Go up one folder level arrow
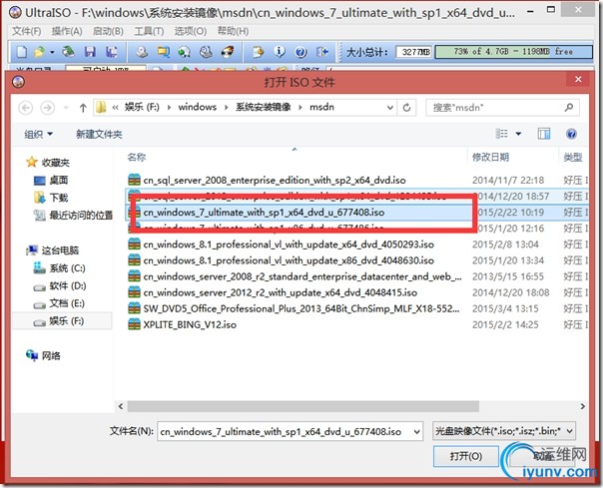Viewport: 603px width, 488px height. tap(83, 108)
